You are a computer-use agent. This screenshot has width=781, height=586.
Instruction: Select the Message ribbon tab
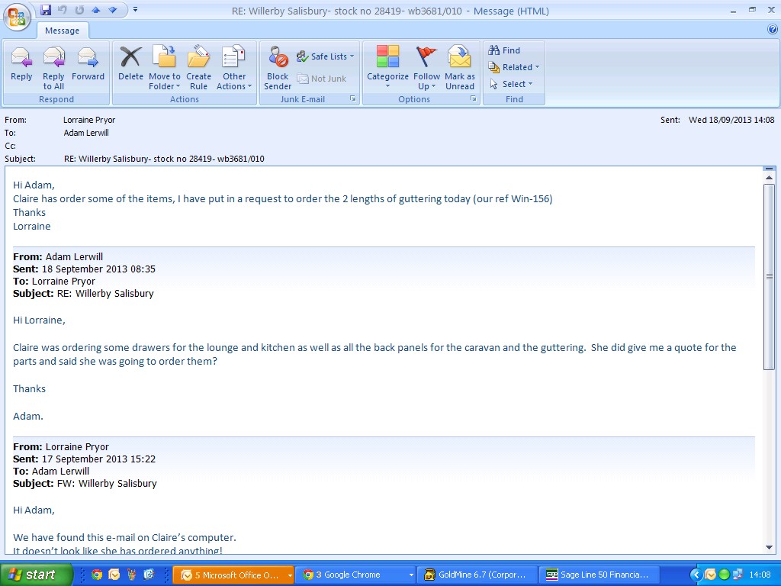pyautogui.click(x=63, y=31)
